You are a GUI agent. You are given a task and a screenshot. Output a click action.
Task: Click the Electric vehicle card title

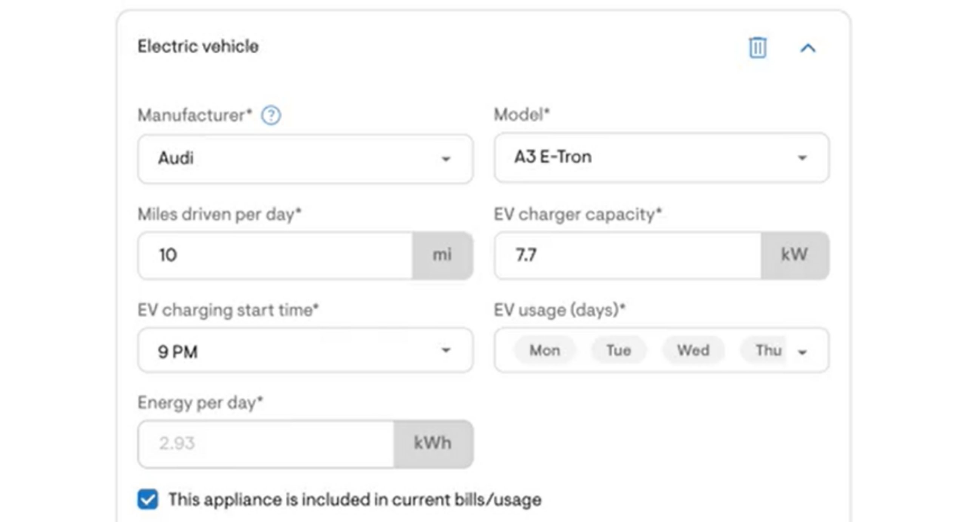click(x=198, y=46)
